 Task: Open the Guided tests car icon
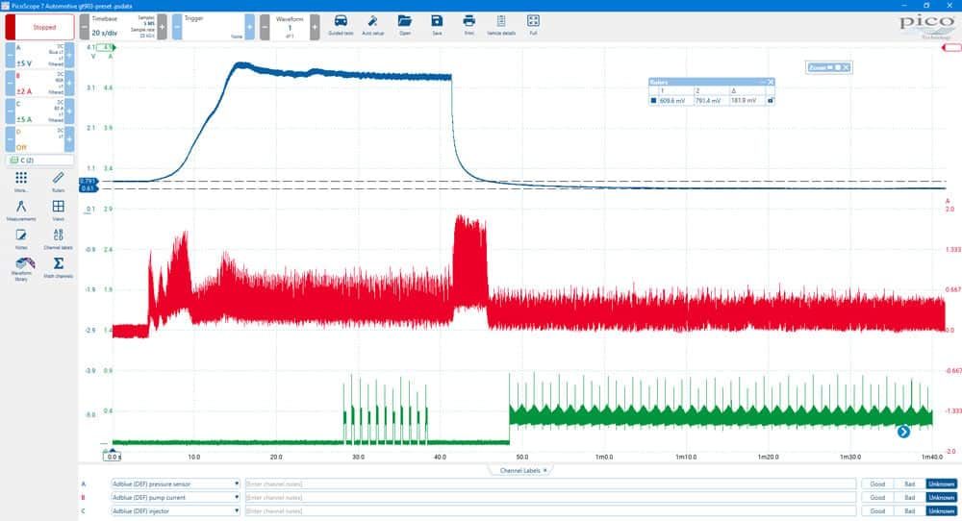tap(341, 25)
